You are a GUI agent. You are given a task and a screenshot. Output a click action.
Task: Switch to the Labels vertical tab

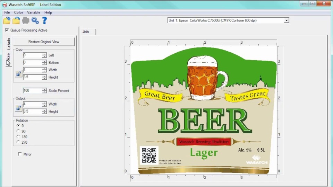click(x=9, y=44)
